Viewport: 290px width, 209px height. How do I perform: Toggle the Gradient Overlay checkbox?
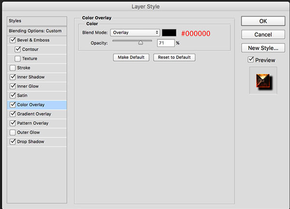point(13,114)
